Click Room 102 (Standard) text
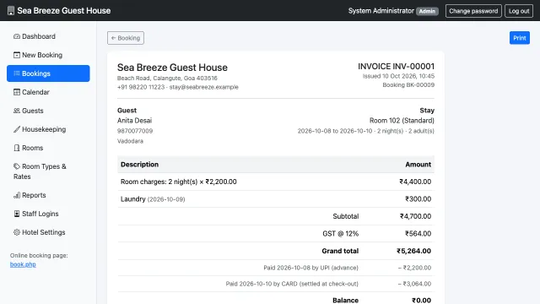The image size is (540, 304). pos(402,120)
